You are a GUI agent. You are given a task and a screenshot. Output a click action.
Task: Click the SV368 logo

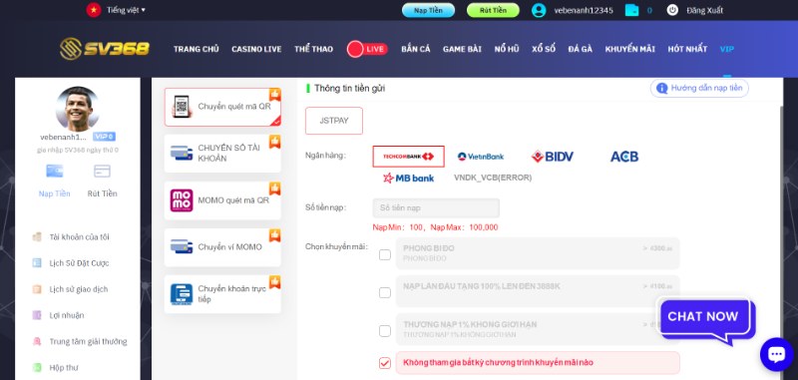click(105, 48)
